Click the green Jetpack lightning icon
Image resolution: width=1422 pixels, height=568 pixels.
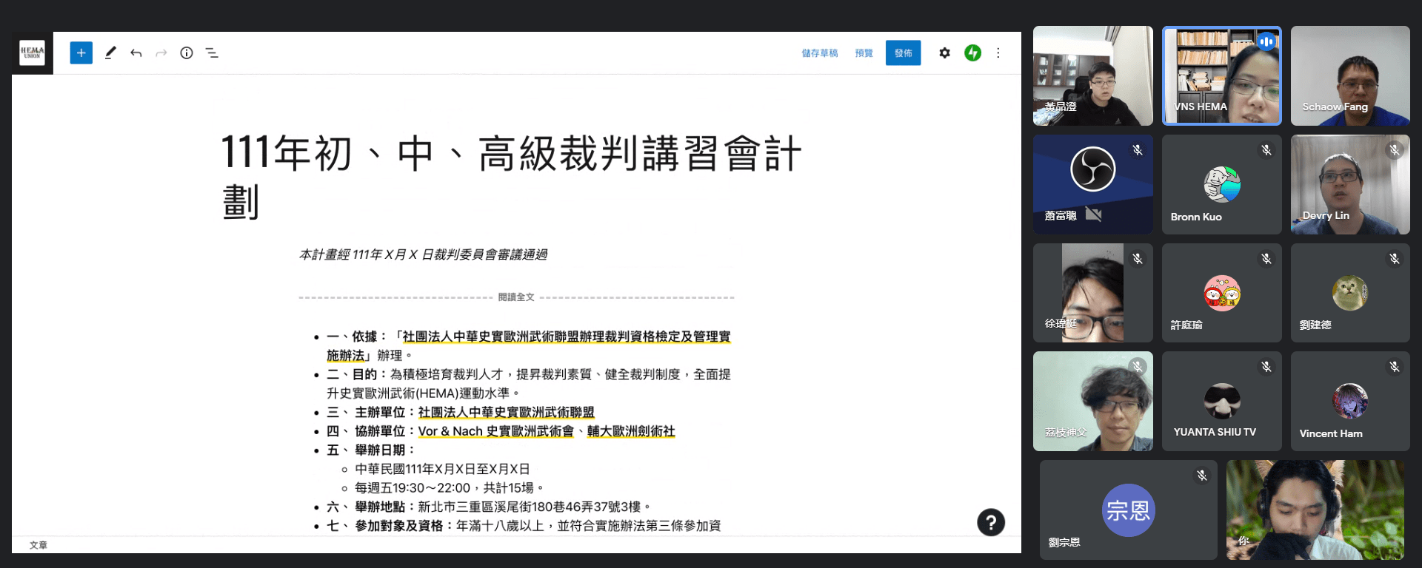click(972, 53)
